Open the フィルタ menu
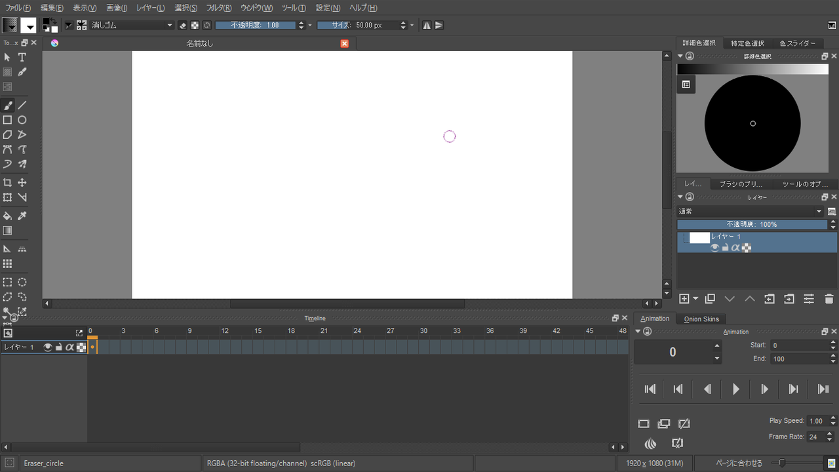 [217, 7]
